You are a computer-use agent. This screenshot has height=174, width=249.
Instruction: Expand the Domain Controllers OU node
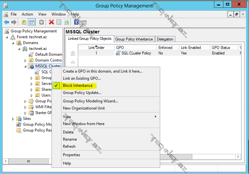(x=26, y=61)
